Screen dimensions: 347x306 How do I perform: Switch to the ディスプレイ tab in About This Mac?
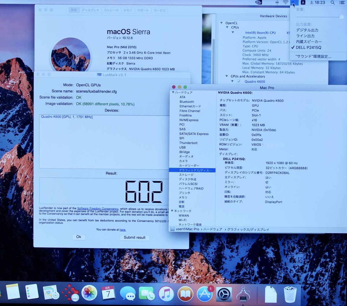90,10
